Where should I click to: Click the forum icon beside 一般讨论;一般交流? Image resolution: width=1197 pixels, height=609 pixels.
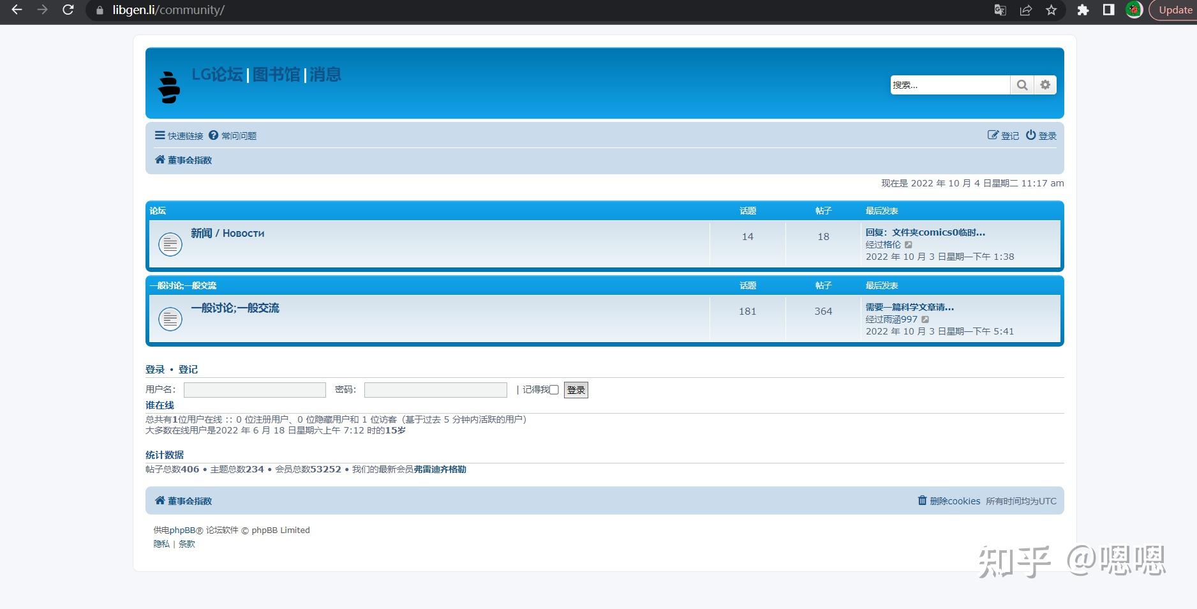click(170, 319)
